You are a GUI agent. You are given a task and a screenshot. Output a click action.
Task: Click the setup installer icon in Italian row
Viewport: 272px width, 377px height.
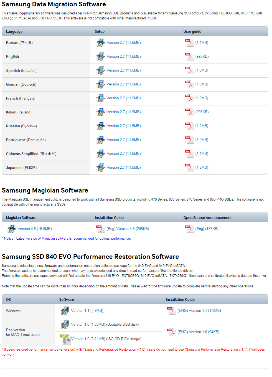[100, 112]
